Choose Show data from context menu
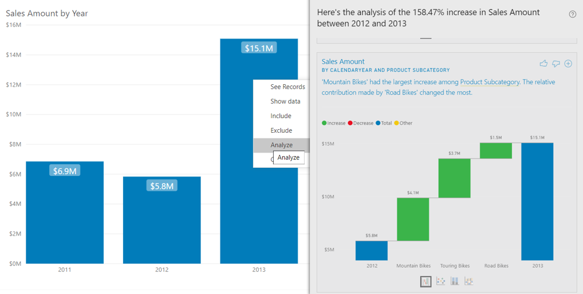The height and width of the screenshot is (294, 583). (285, 101)
